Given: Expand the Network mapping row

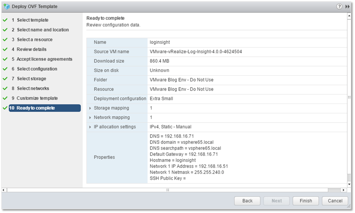Looking at the screenshot, I should 90,117.
